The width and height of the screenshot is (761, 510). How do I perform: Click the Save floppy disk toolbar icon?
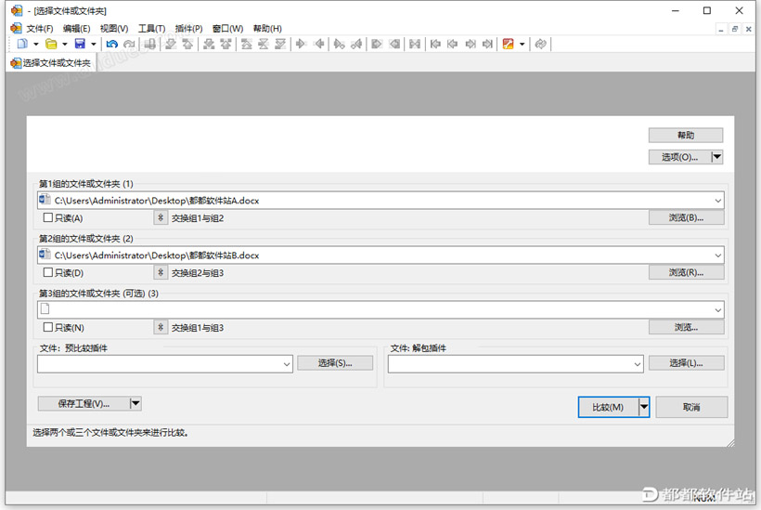[x=80, y=45]
